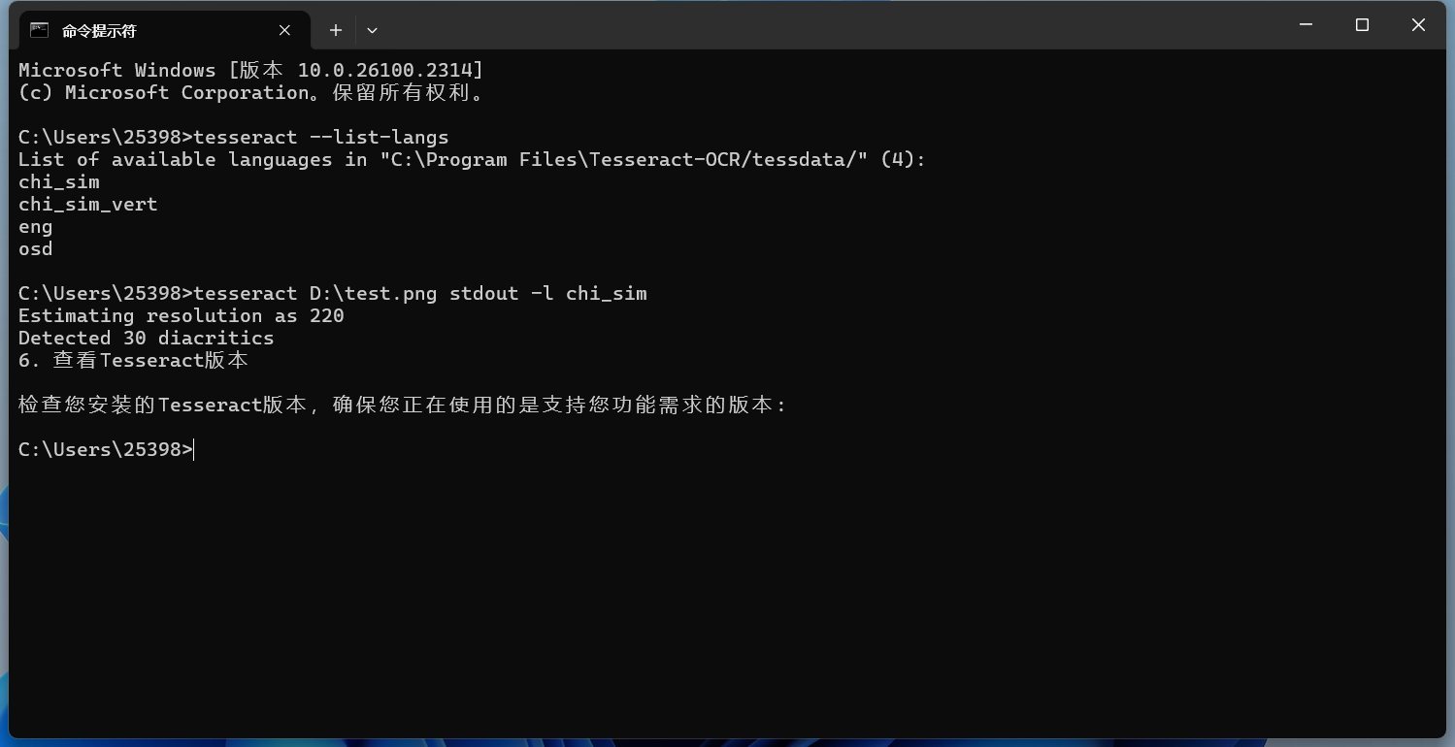Click the Command Prompt icon in the tab
Viewport: 1455px width, 747px height.
[x=39, y=30]
